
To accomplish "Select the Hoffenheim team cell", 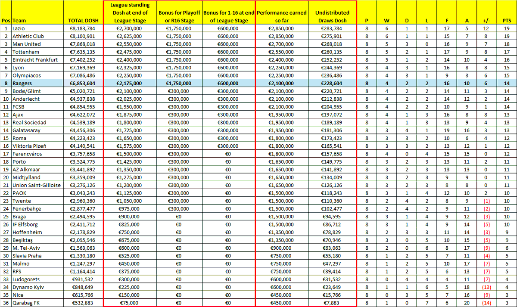I will coord(37,232).
